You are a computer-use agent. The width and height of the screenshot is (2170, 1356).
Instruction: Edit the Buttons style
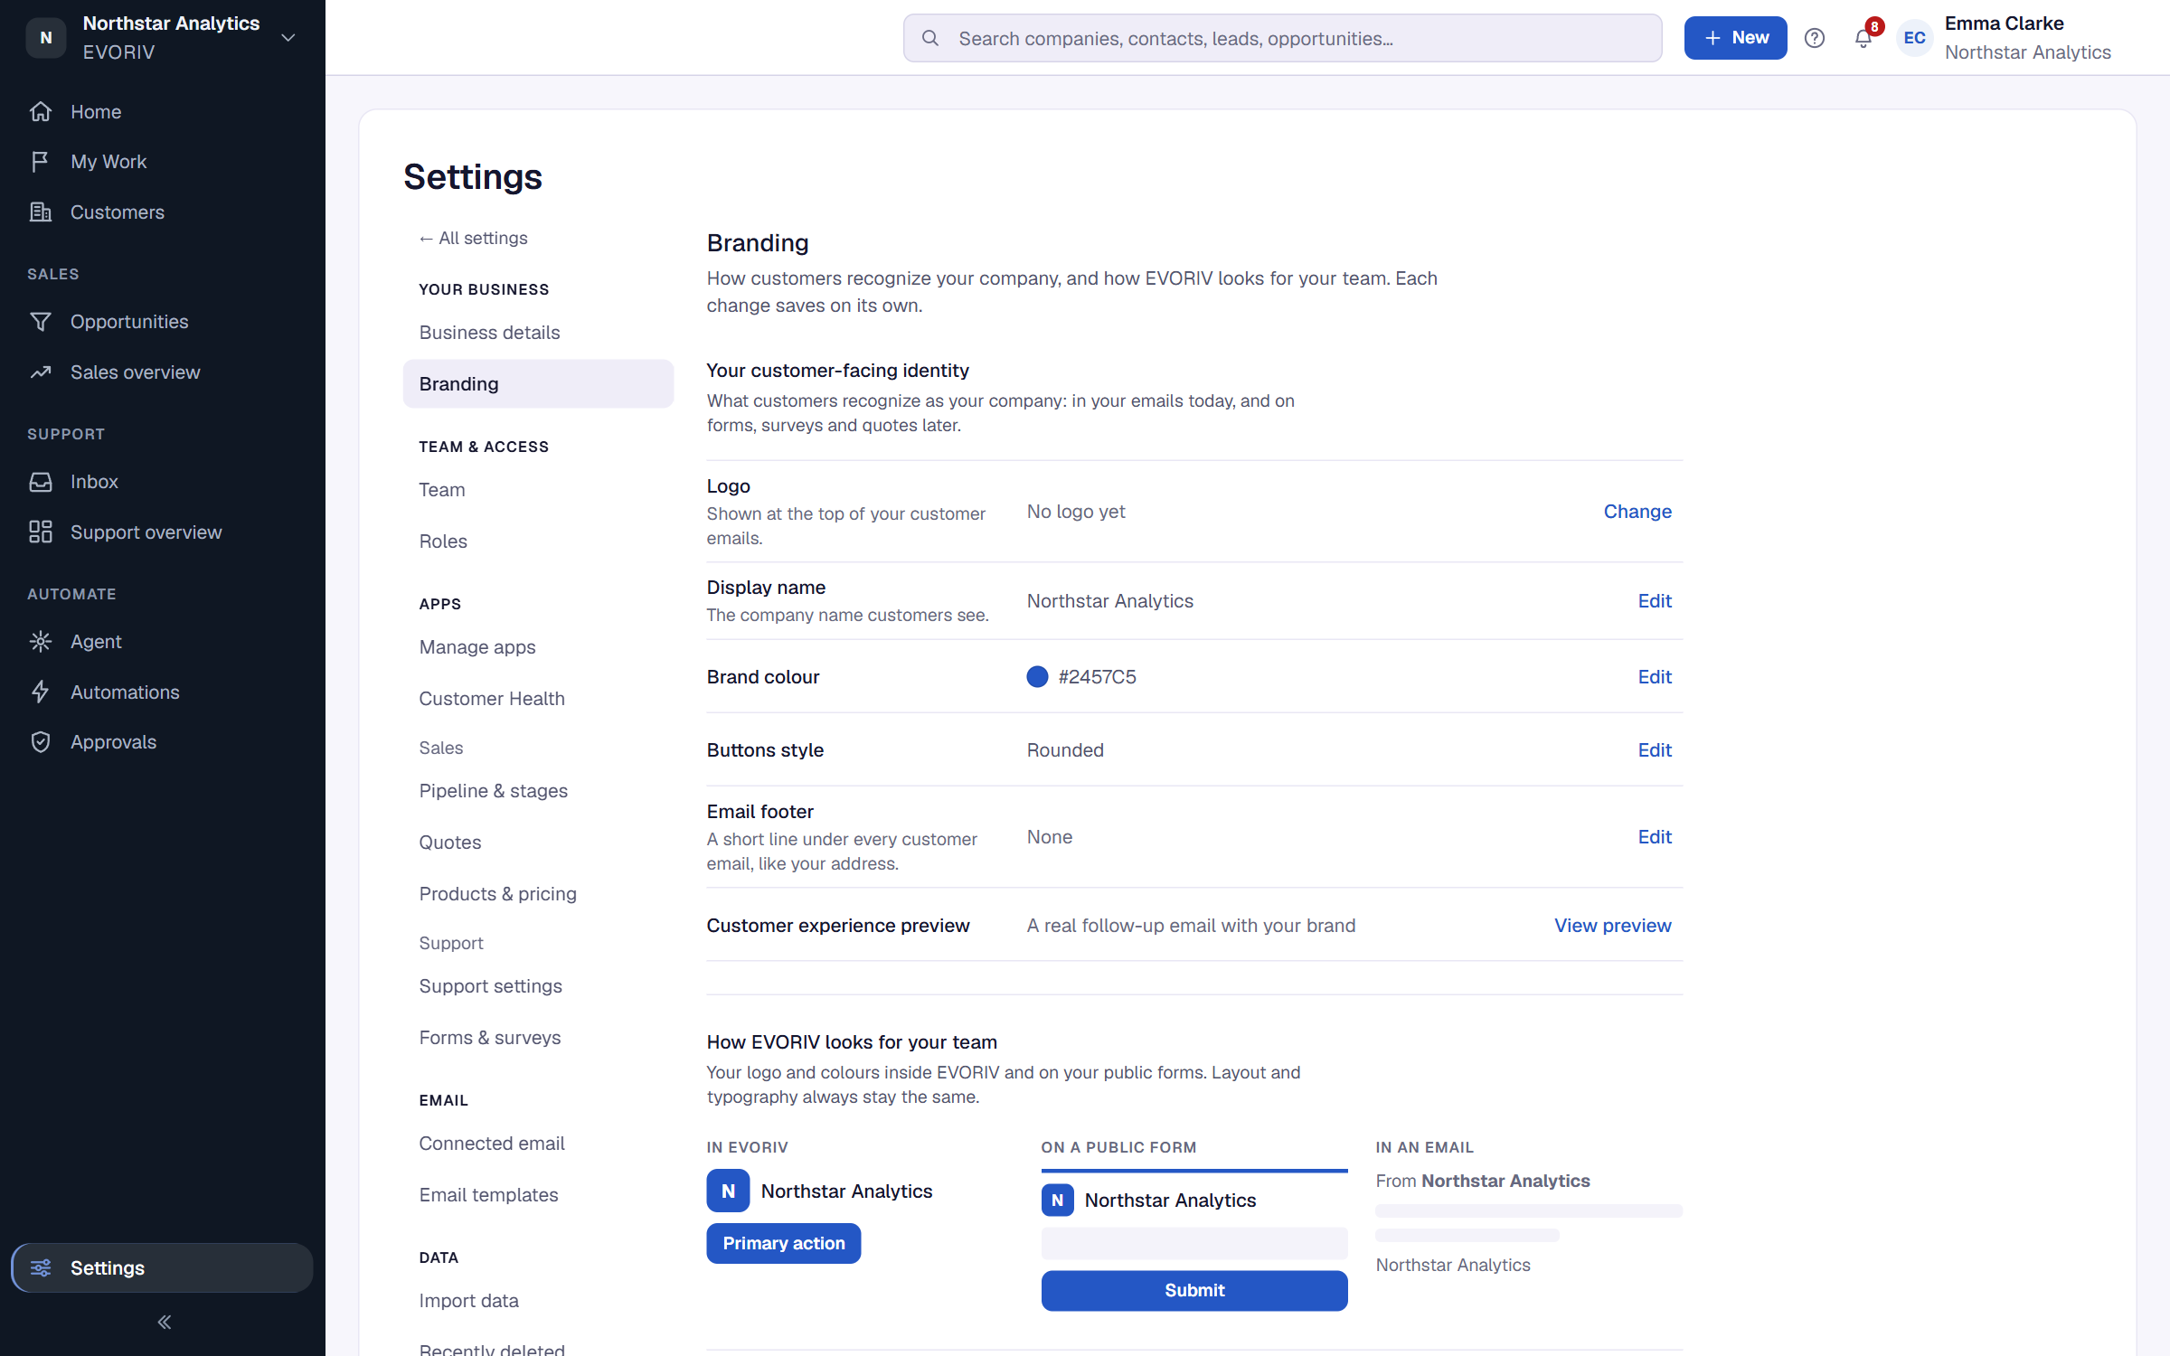pos(1655,750)
